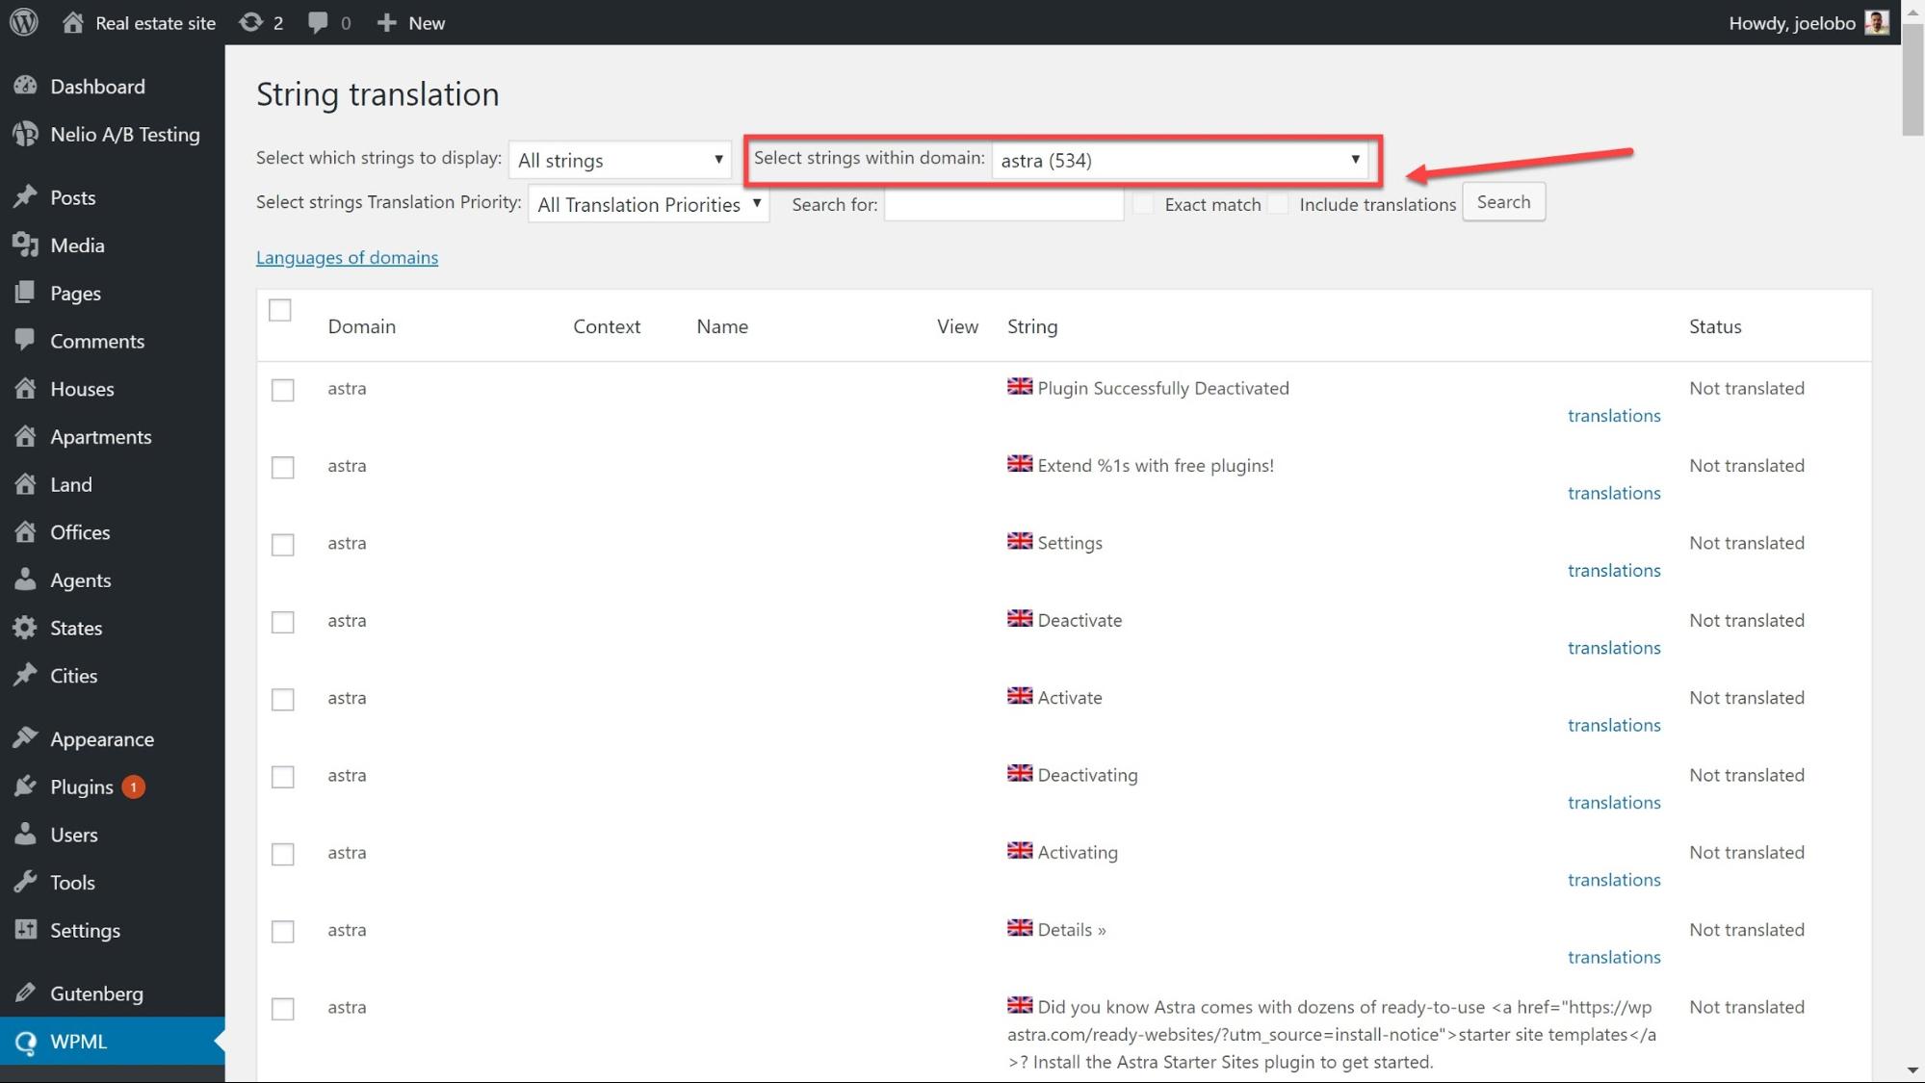
Task: Click the WordPress logo icon
Action: [23, 22]
